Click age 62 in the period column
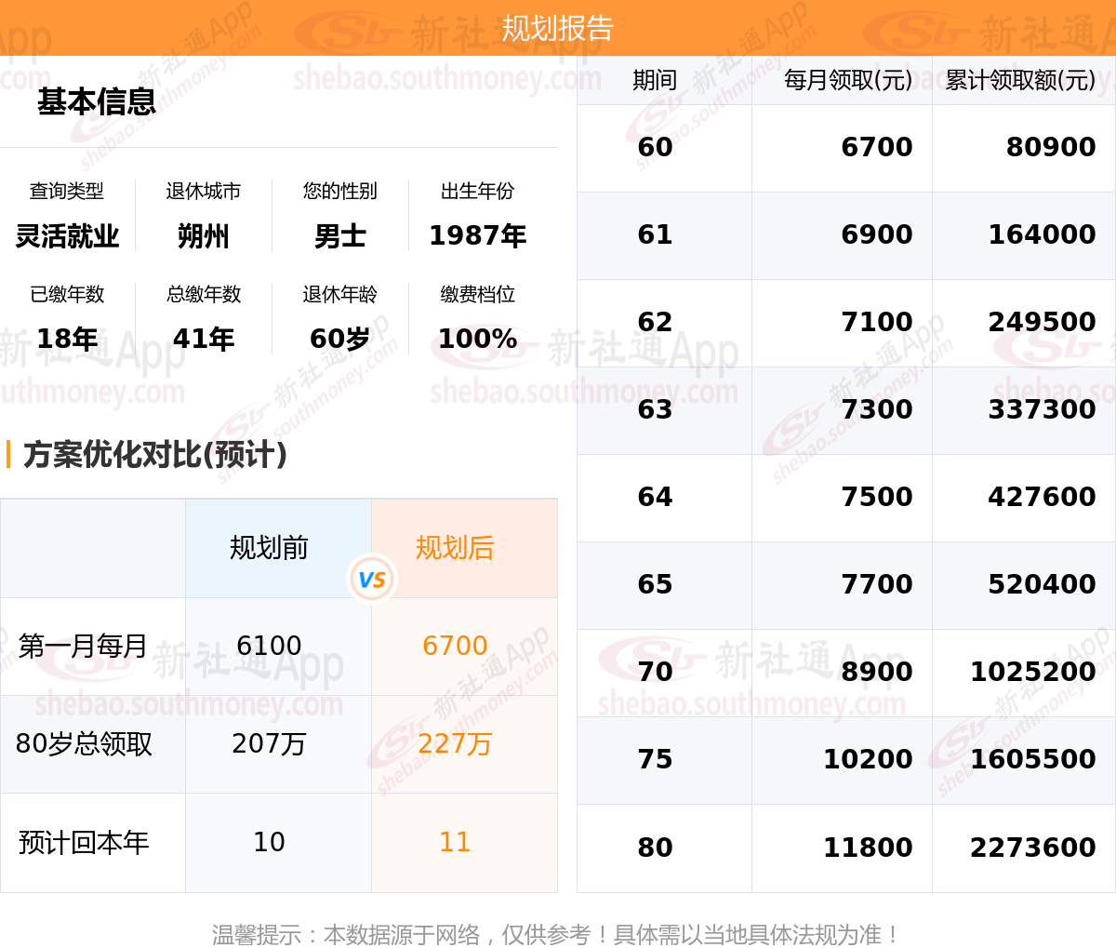 [655, 322]
